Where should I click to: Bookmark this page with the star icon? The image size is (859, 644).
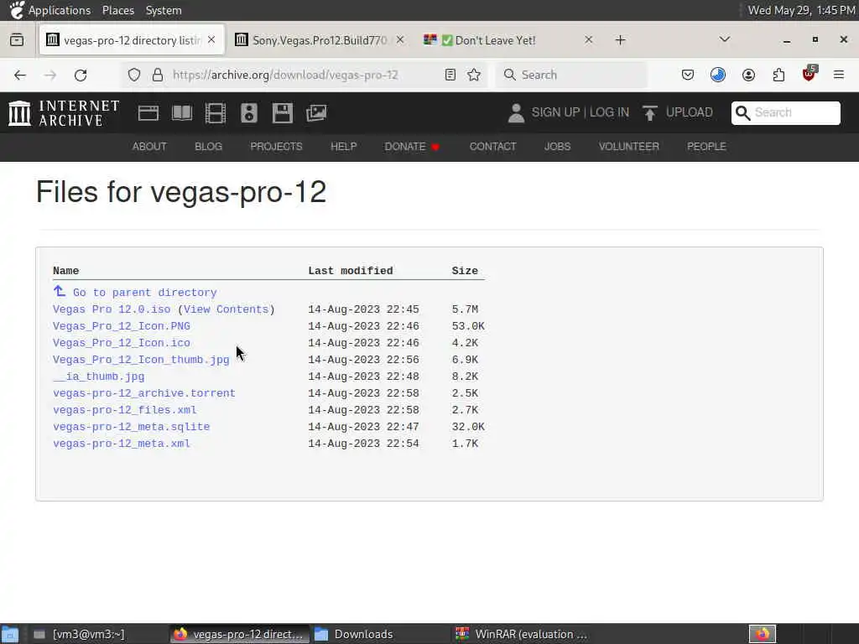[475, 75]
